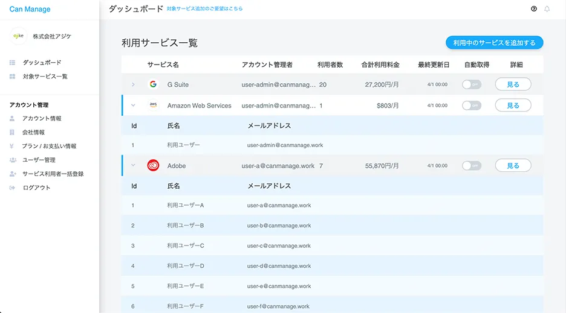Screen dimensions: 566x313
Task: Click the 利用サービス一覧 heading
Action: click(x=160, y=43)
